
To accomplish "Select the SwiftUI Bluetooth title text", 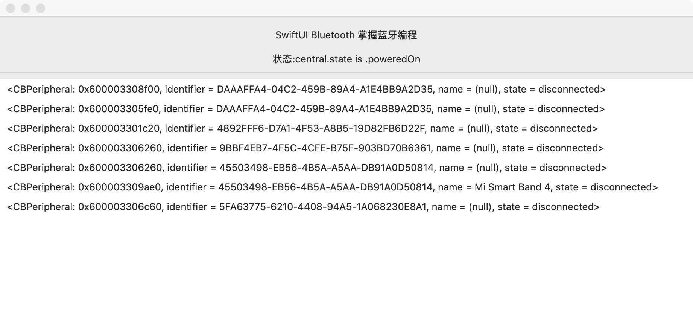I will (x=346, y=35).
